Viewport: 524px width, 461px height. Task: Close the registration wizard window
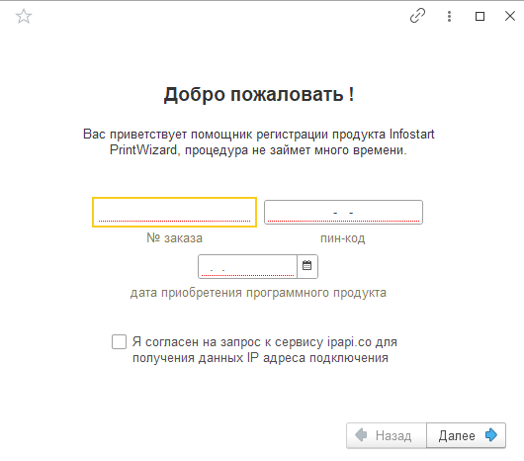pos(510,16)
